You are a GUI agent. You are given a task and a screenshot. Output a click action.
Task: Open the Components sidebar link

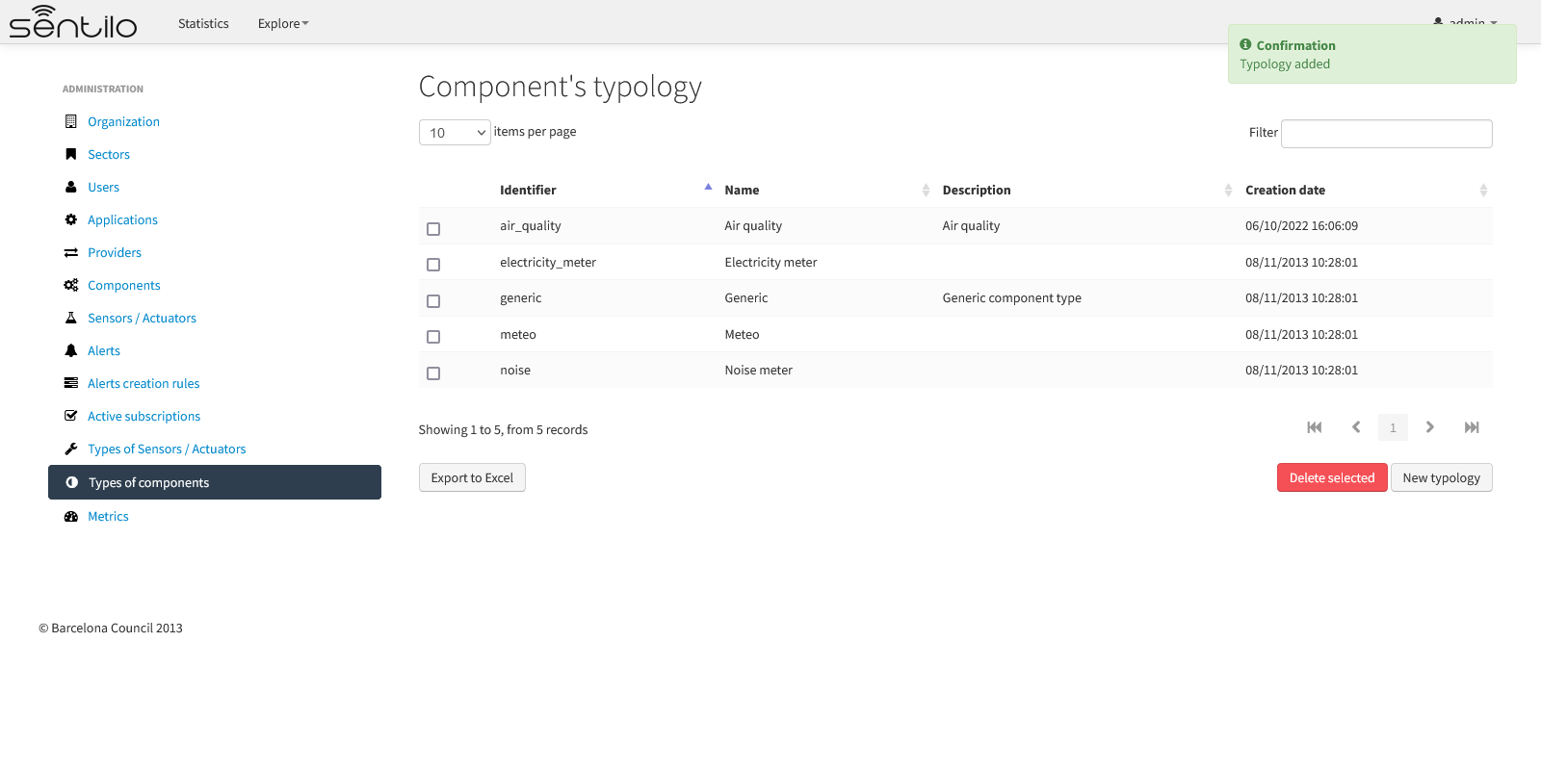click(124, 285)
